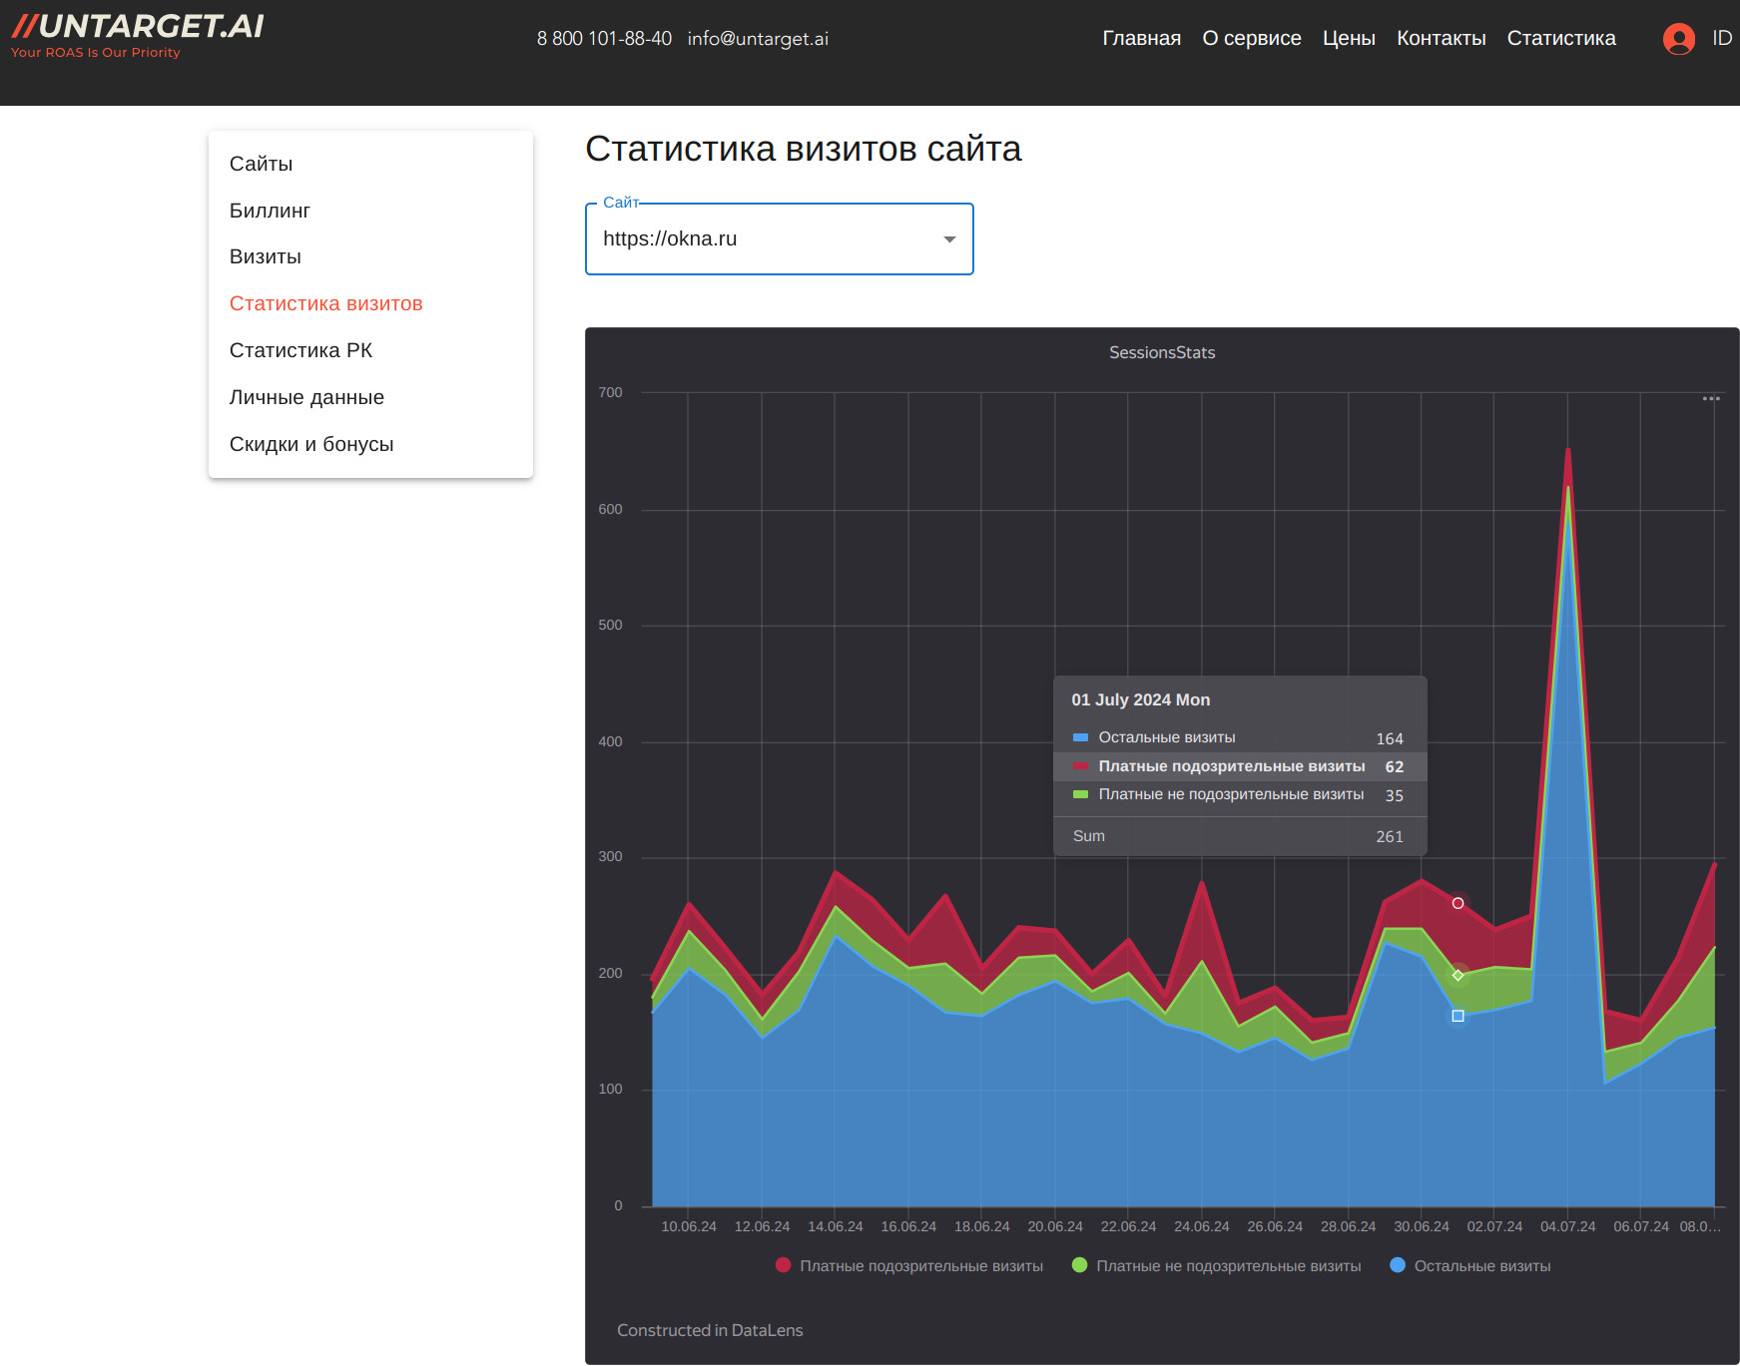Open the Статистика menu item
1740x1366 pixels.
1561,38
